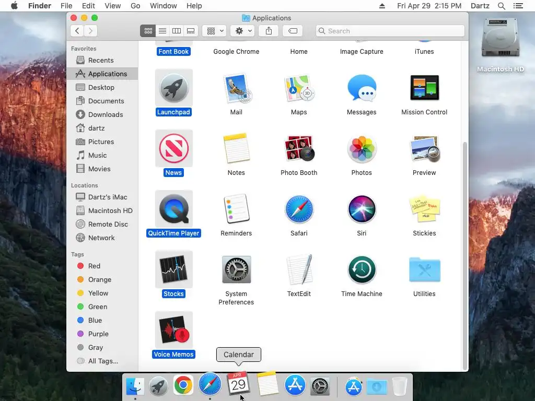This screenshot has width=535, height=401.
Task: Select the Notes app icon in Applications
Action: click(x=237, y=148)
